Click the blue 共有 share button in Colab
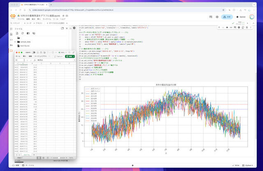263x171 pixels. coord(227,17)
